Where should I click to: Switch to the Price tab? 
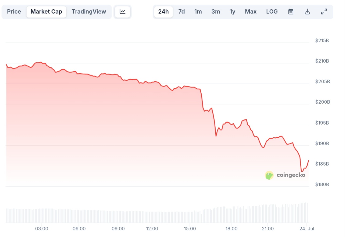14,12
